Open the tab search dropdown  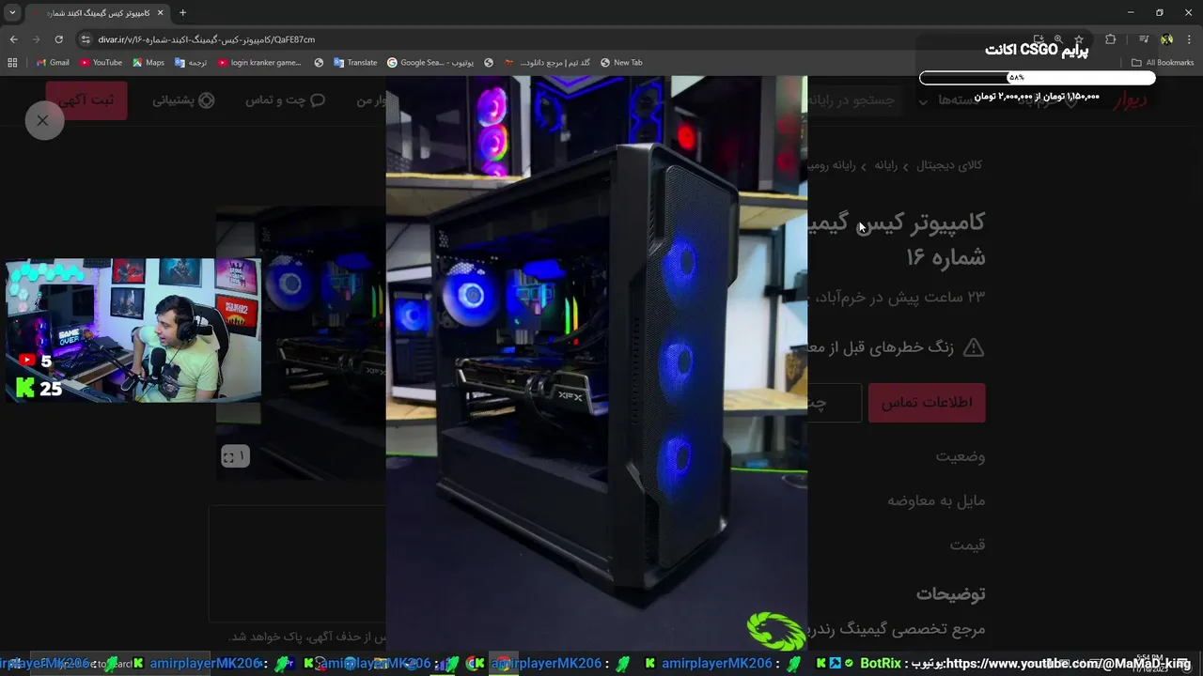pos(12,12)
